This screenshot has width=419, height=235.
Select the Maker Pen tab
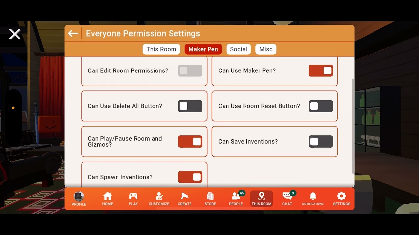coord(203,49)
